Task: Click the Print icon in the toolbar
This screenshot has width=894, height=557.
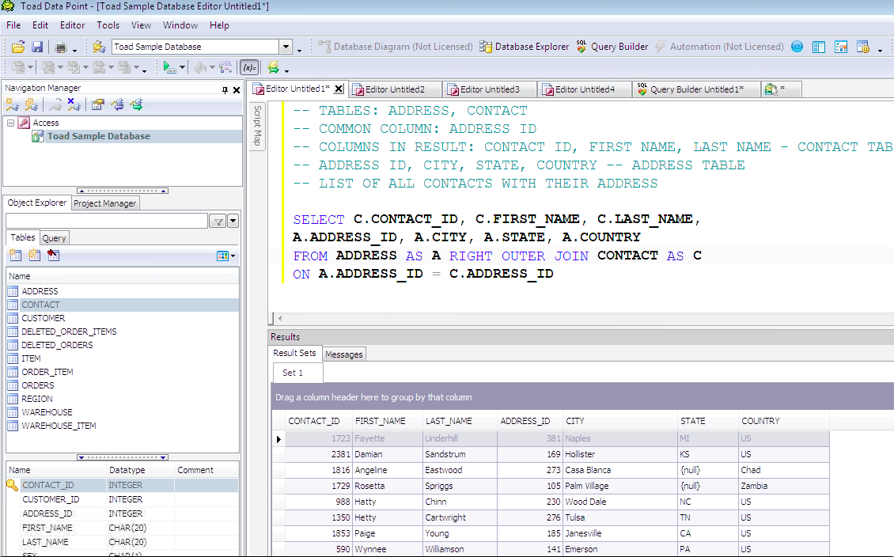Action: point(60,47)
